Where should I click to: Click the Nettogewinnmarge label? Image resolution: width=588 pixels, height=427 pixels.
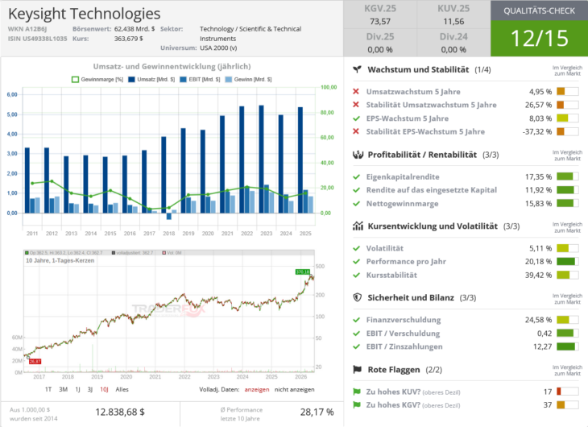pos(403,204)
